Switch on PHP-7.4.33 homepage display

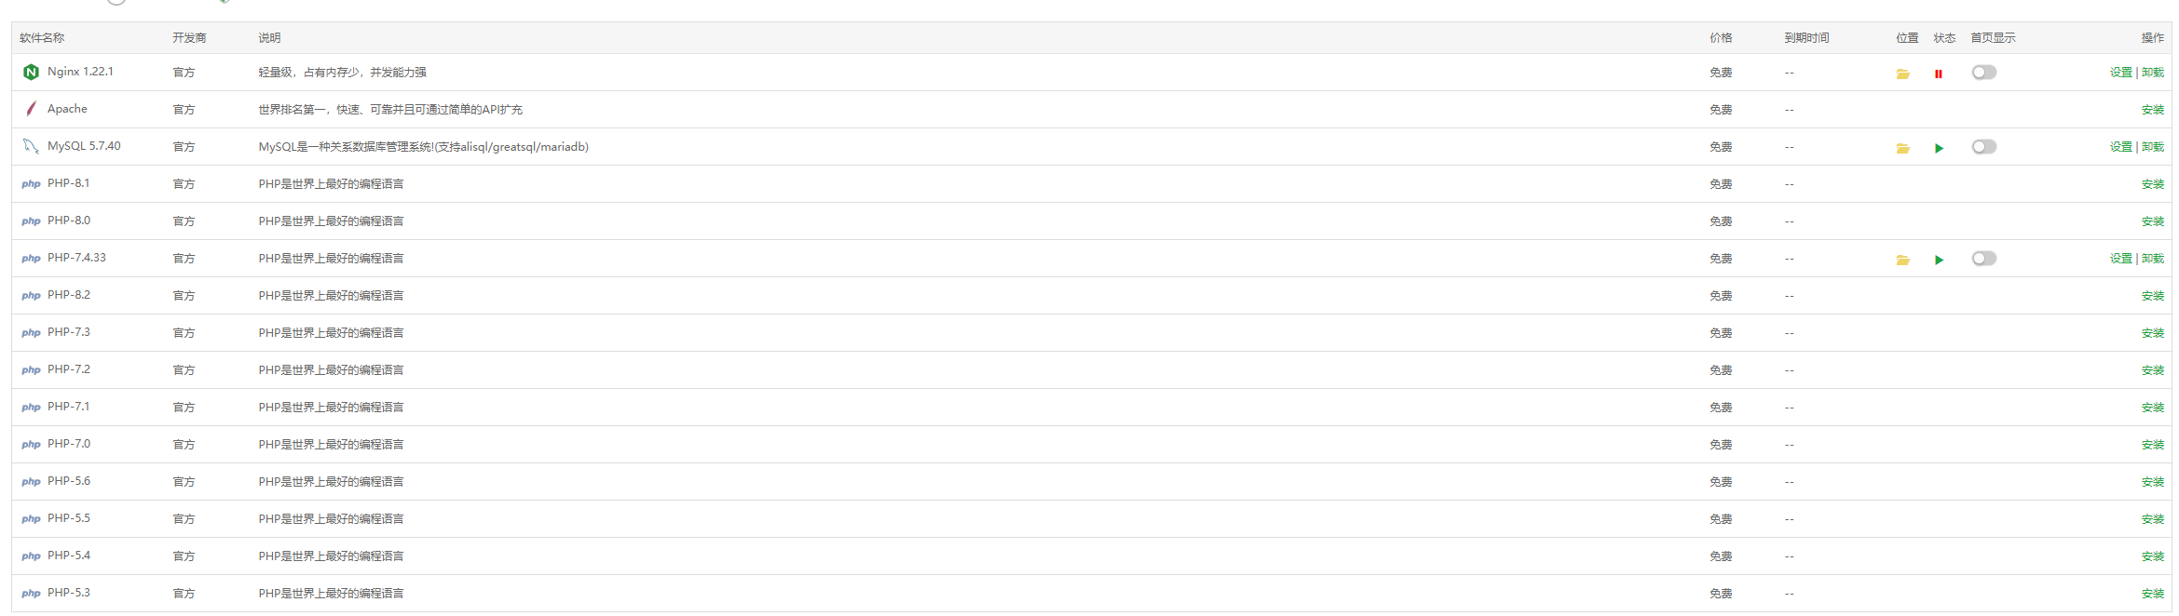(1983, 259)
